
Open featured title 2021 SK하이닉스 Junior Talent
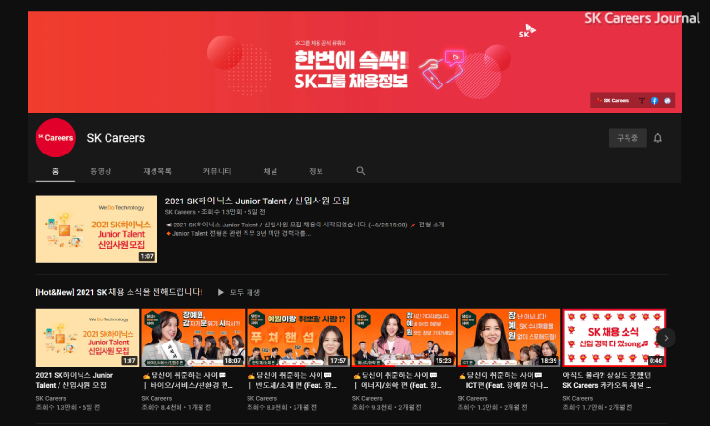(x=257, y=201)
